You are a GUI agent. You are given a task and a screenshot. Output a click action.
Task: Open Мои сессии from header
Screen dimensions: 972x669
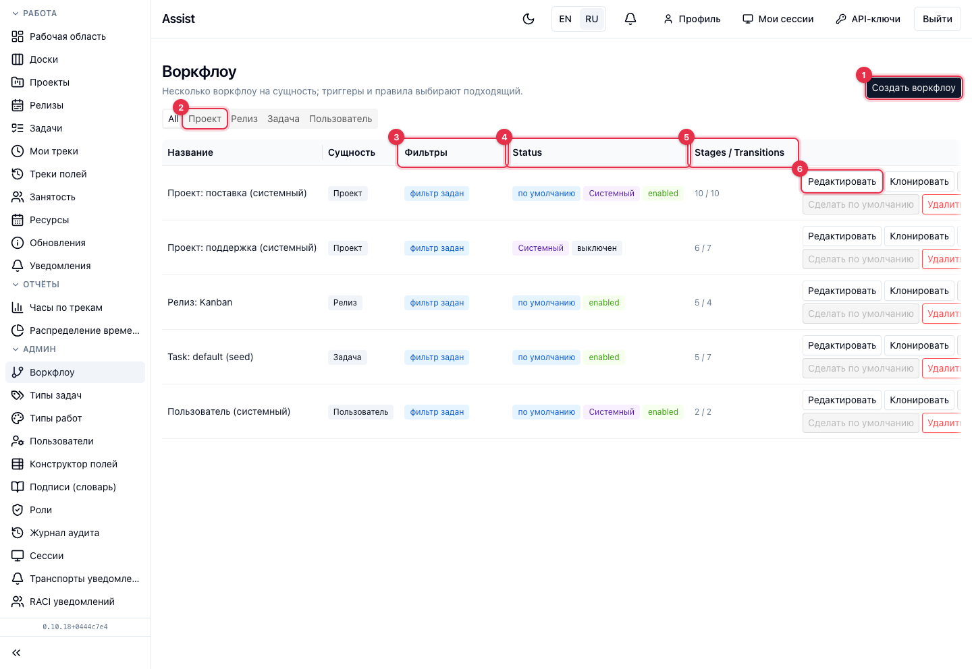pos(778,19)
